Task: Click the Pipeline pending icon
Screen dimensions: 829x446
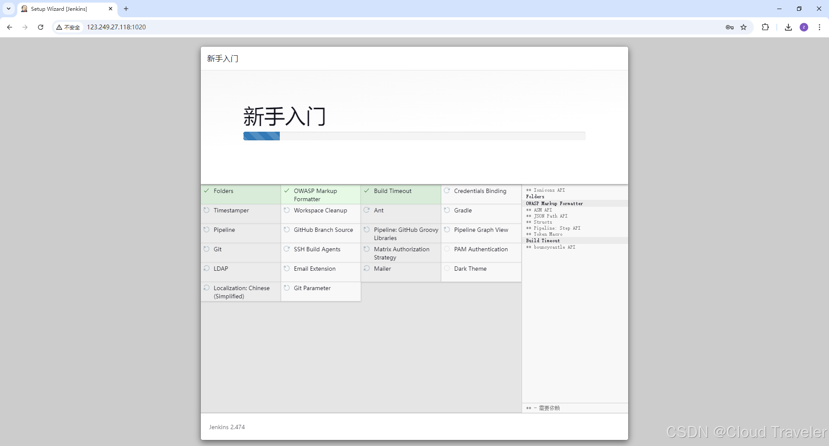Action: coord(206,229)
